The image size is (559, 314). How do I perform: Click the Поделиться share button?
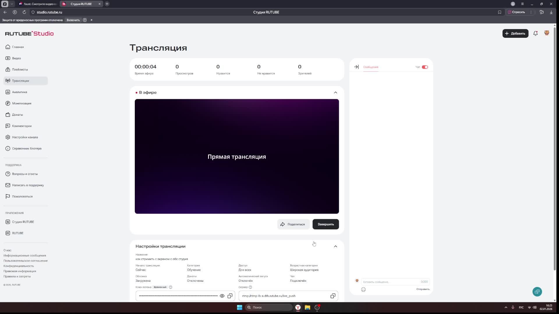point(293,224)
